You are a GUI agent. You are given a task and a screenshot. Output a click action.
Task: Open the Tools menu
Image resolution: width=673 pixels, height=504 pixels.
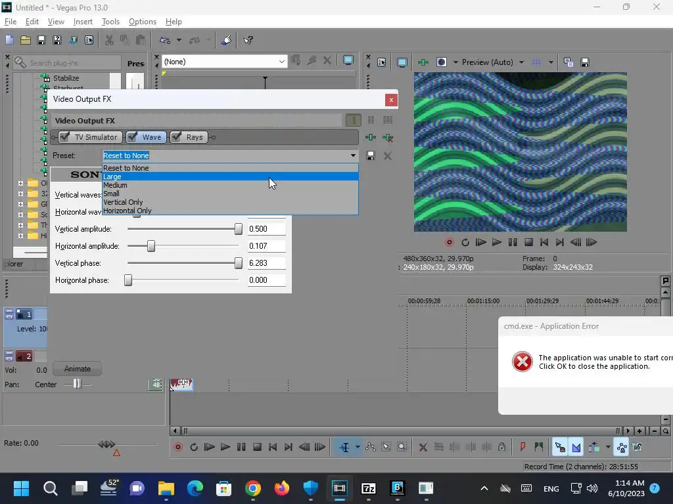110,22
